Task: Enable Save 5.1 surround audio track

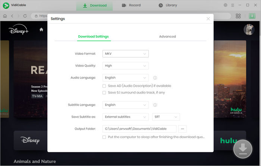Action: click(x=104, y=93)
